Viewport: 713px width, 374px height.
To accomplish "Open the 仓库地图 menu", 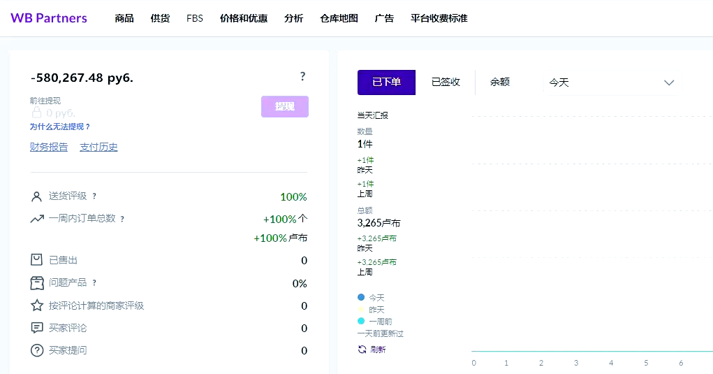I will [339, 18].
